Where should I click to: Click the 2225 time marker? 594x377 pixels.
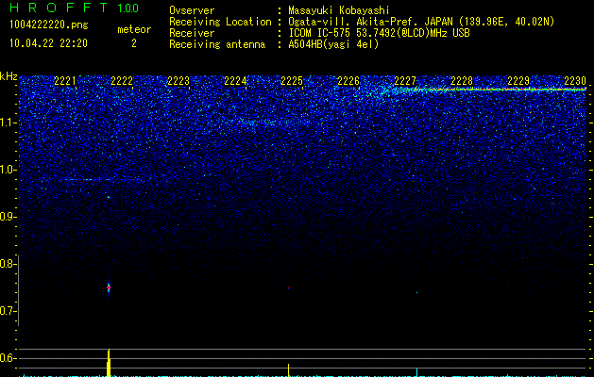292,81
